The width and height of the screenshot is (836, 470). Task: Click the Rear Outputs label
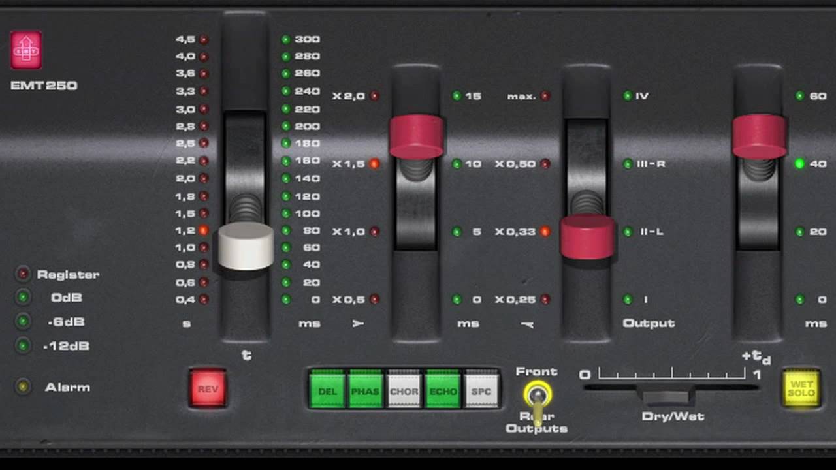(x=537, y=422)
